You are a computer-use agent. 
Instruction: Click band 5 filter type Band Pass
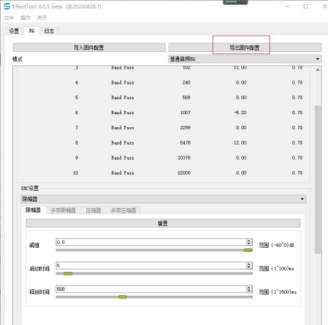(x=123, y=97)
